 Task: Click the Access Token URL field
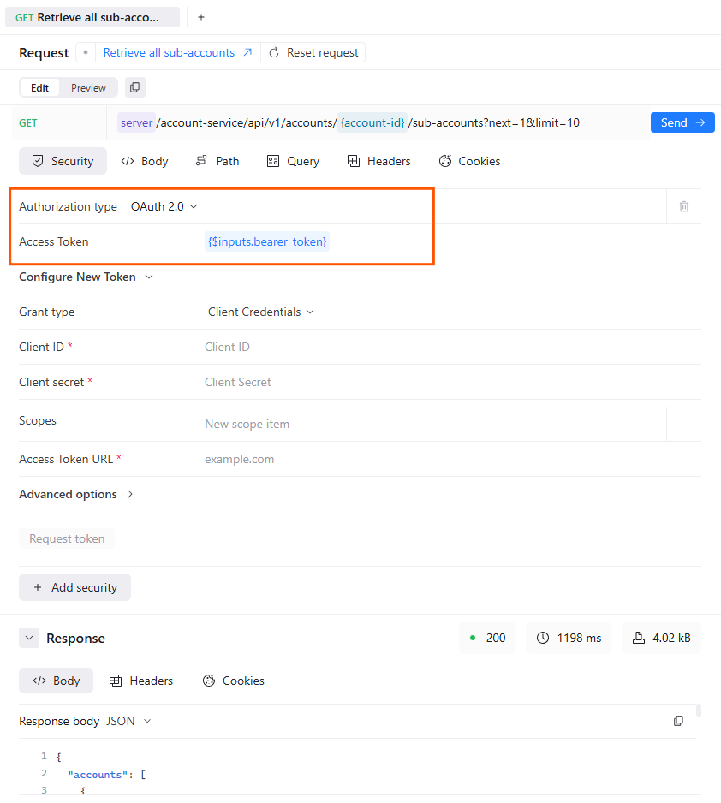point(448,460)
